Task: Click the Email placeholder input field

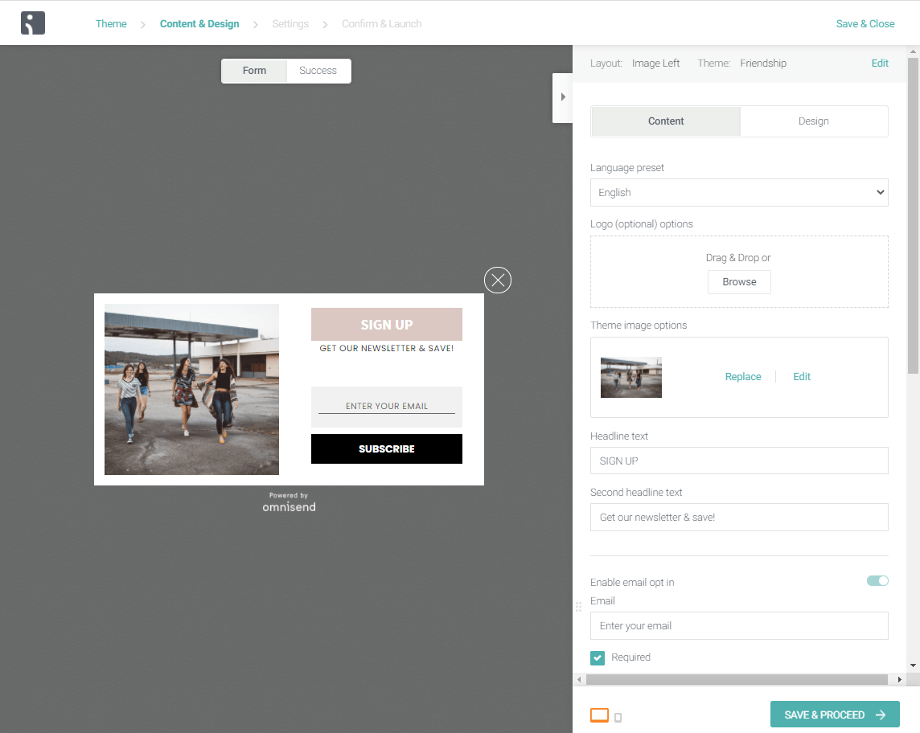Action: coord(739,625)
